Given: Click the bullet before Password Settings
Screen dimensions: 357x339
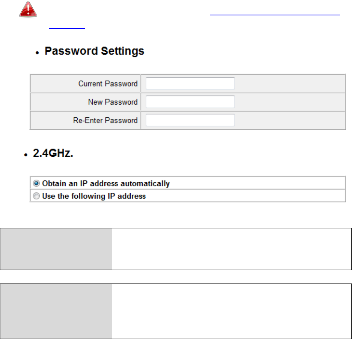Looking at the screenshot, I should pos(38,53).
